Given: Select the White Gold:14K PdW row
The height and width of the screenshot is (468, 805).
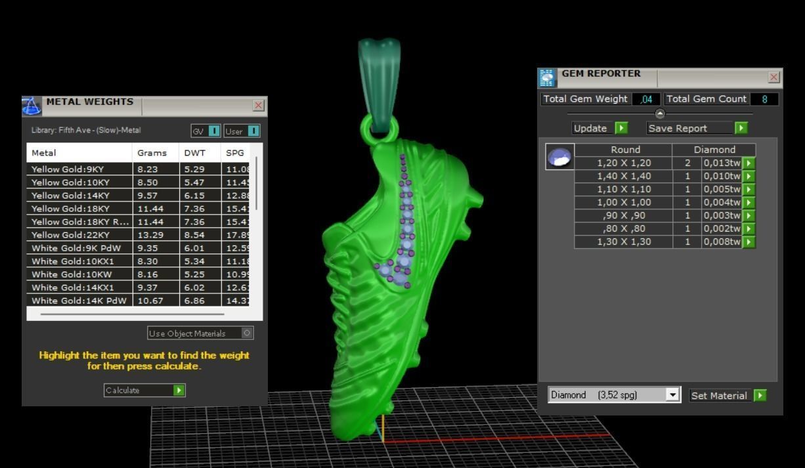Looking at the screenshot, I should (x=139, y=301).
